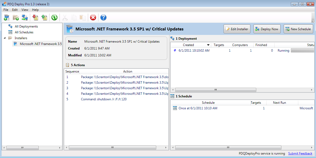This screenshot has height=158, width=316.
Task: Open the File menu
Action: [x=6, y=10]
